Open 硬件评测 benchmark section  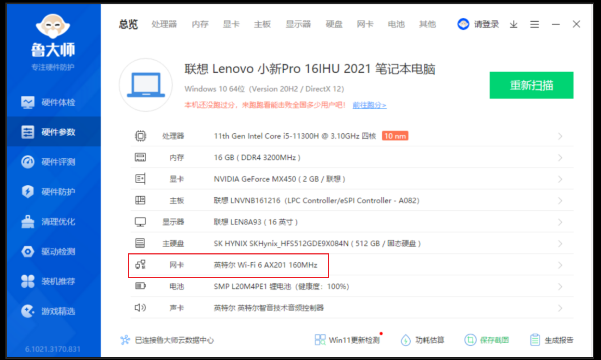[54, 162]
